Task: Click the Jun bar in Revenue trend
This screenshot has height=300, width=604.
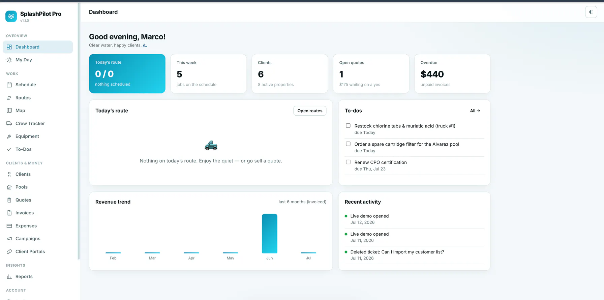Action: (x=270, y=233)
